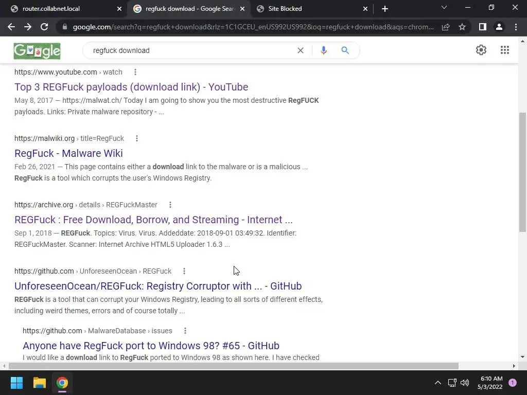Open more options for the archive.org result

(170, 205)
